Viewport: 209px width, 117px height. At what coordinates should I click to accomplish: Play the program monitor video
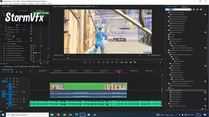(108, 62)
